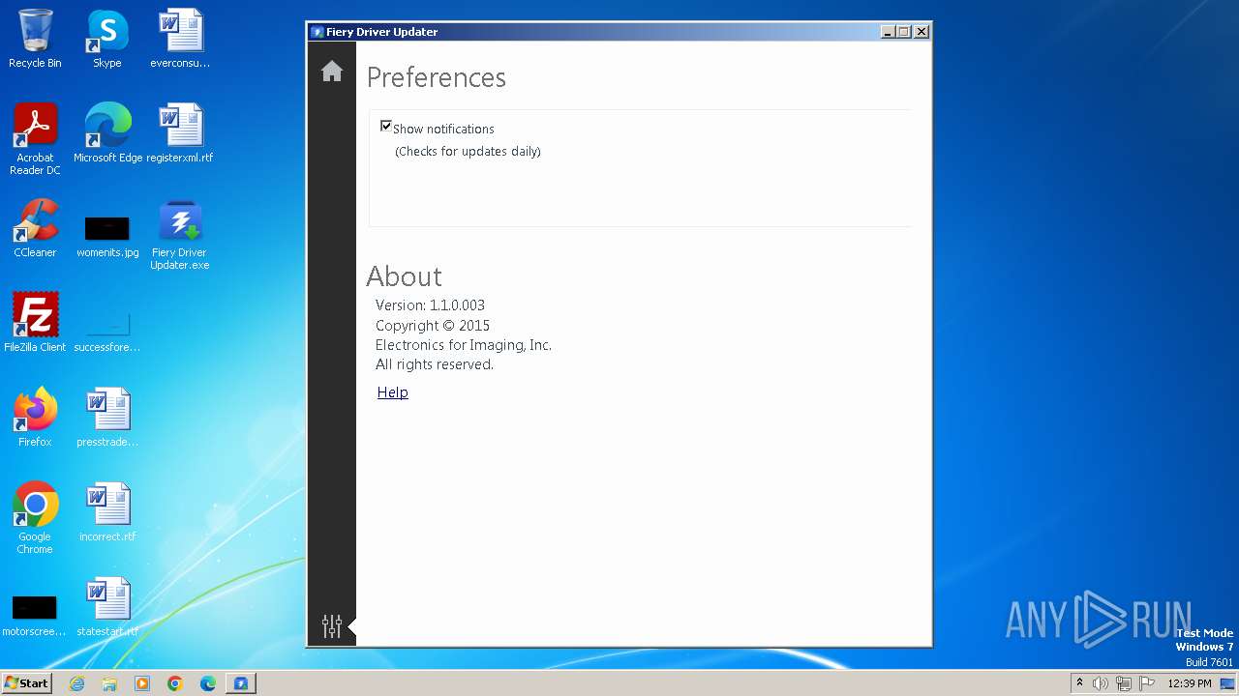Launch Google Chrome desktop shortcut
This screenshot has width=1239, height=696.
coord(35,518)
